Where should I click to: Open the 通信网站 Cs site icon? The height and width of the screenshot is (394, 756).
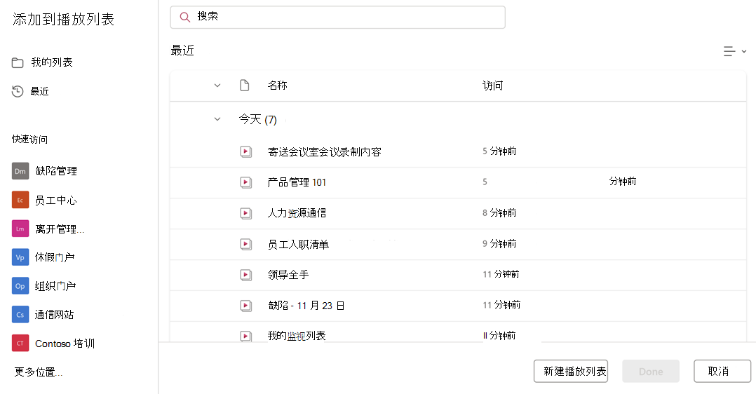point(20,314)
